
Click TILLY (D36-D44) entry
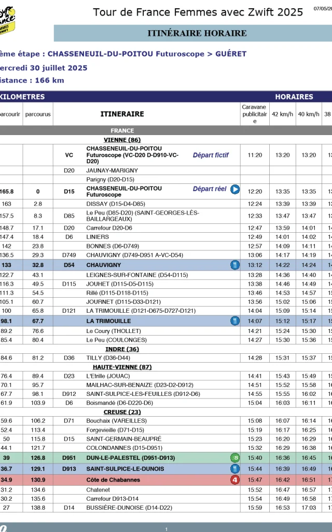108,358
